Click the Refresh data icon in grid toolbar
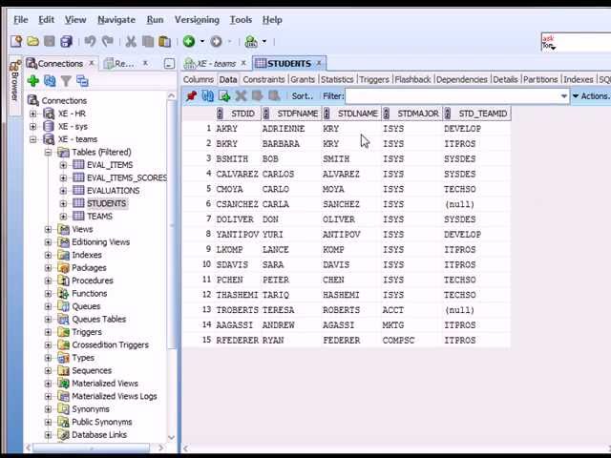 coord(207,95)
